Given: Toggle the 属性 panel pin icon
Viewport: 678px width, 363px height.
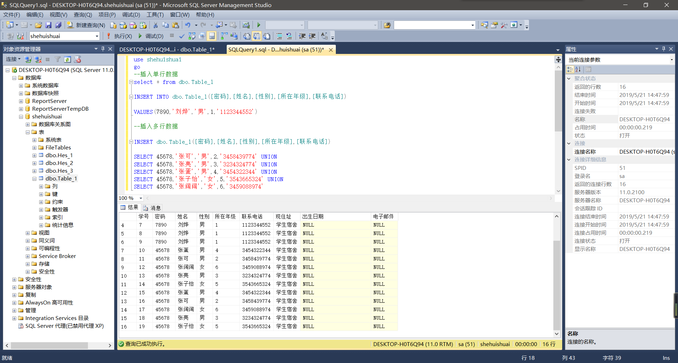Looking at the screenshot, I should (x=664, y=49).
